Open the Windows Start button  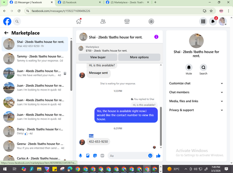5,169
